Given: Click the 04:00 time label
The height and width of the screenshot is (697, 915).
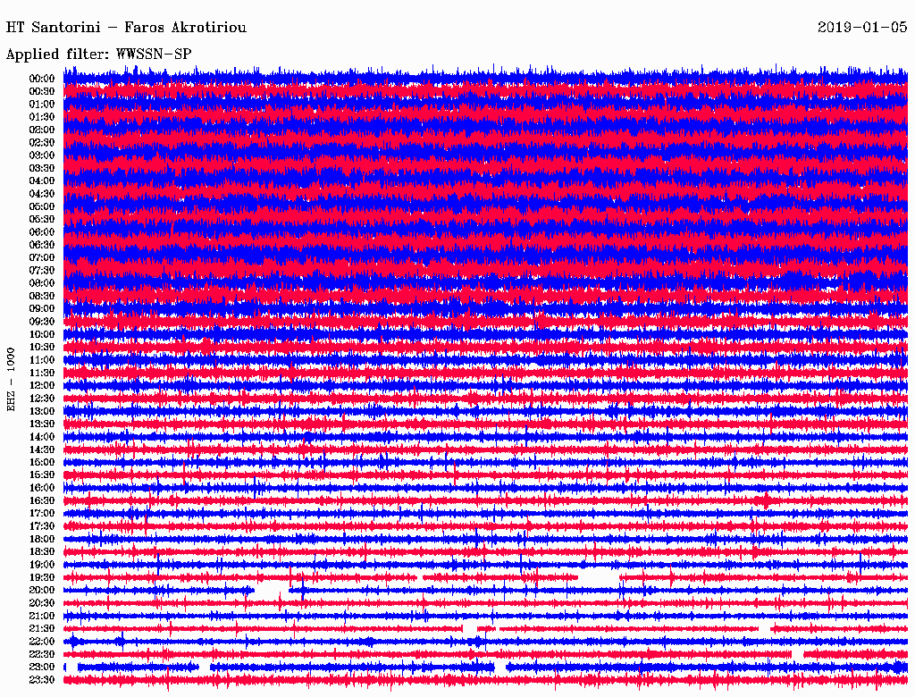Looking at the screenshot, I should coord(41,181).
